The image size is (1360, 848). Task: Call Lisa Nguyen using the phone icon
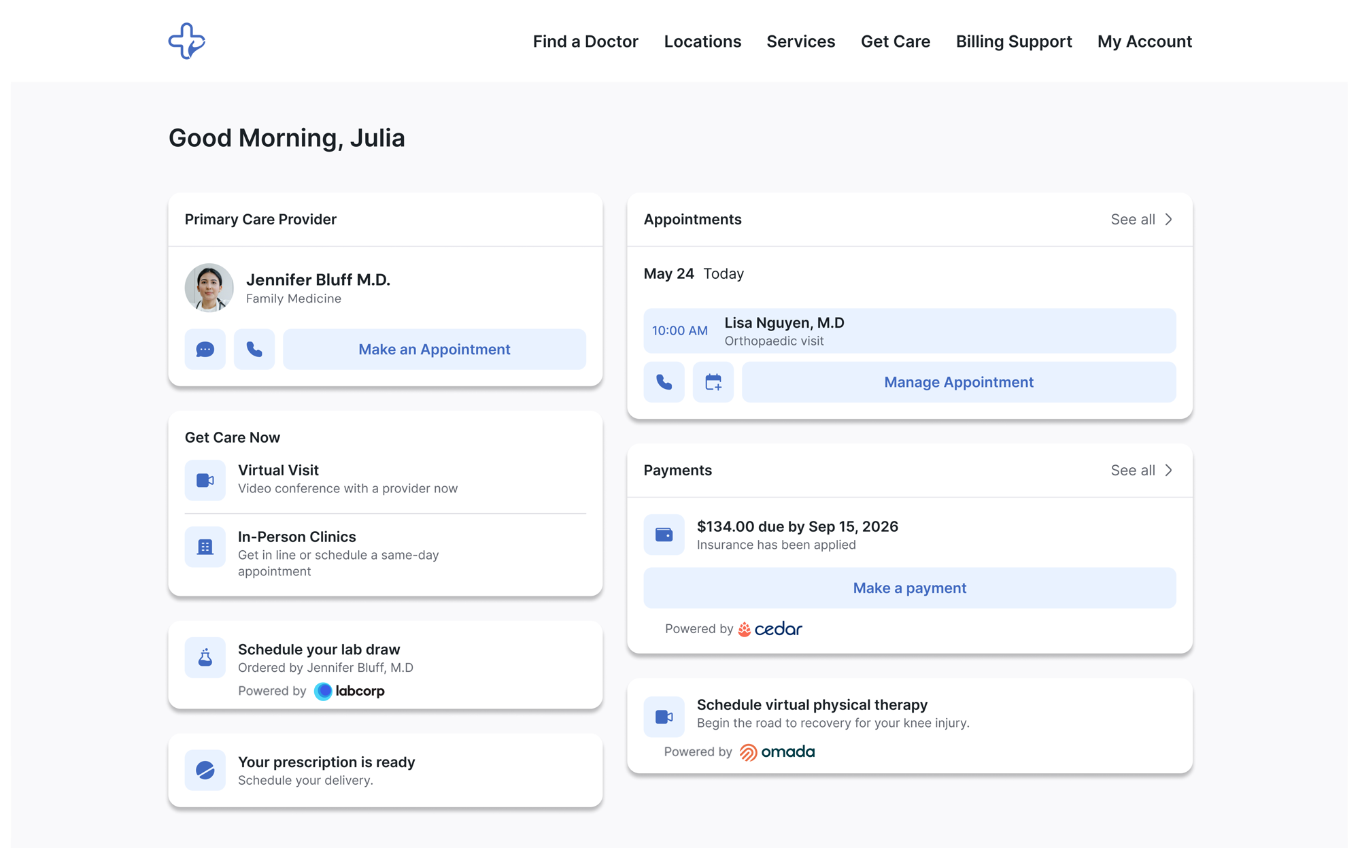(x=664, y=381)
